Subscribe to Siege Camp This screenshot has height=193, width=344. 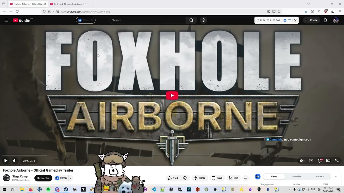click(x=43, y=178)
